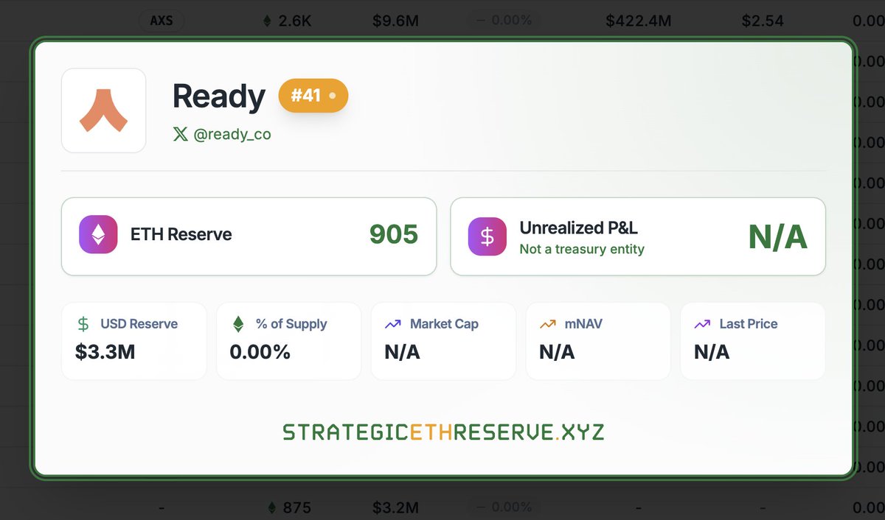Click the #41 rank badge
The image size is (885, 520).
click(x=313, y=96)
